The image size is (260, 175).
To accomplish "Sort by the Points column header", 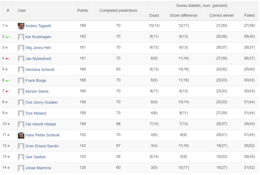I will [x=83, y=11].
